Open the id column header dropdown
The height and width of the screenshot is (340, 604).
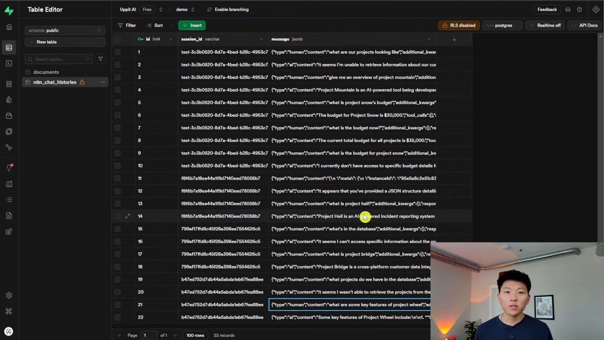coord(171,39)
